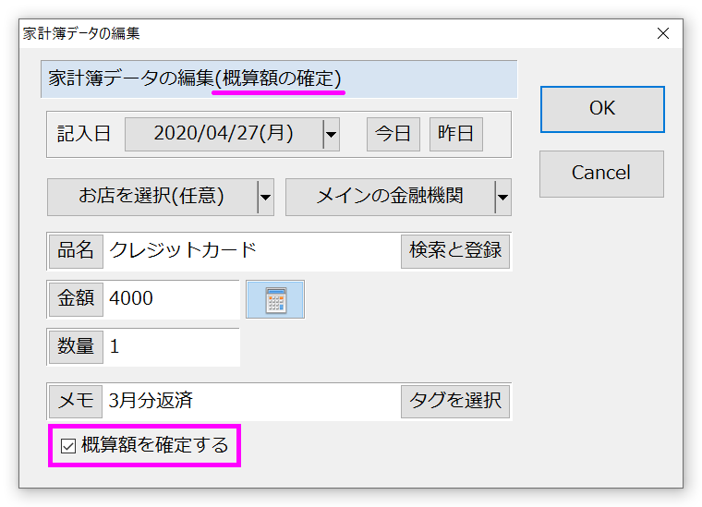This screenshot has width=702, height=507.
Task: Close the 家計簿データの編集 dialog window
Action: click(662, 33)
